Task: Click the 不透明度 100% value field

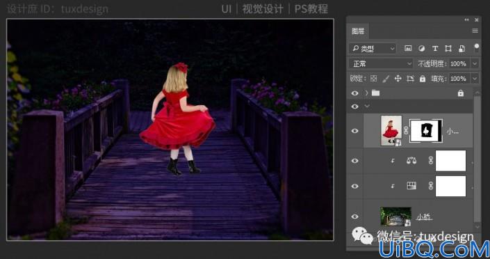Action: 459,64
